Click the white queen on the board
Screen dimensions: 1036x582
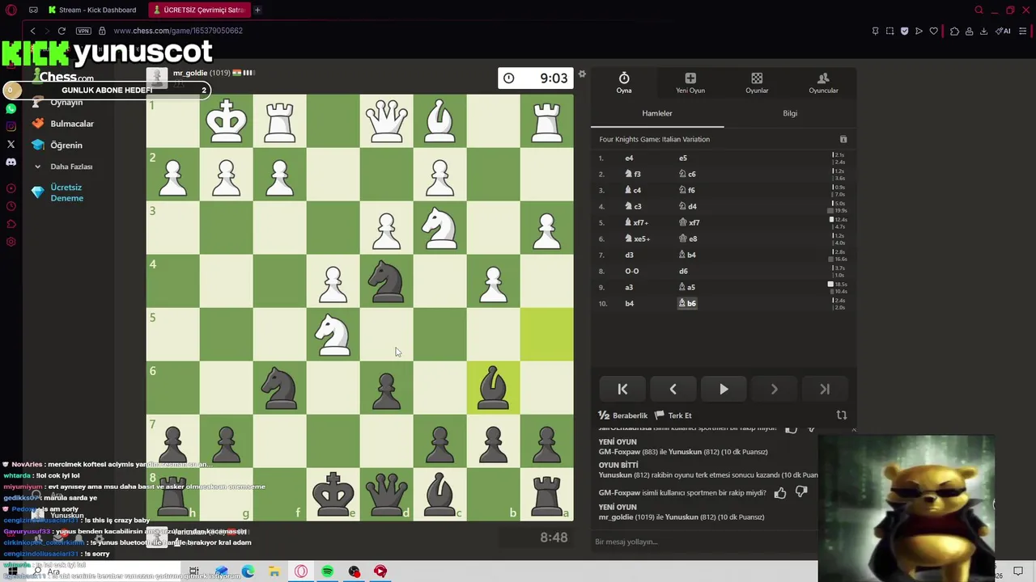[386, 120]
